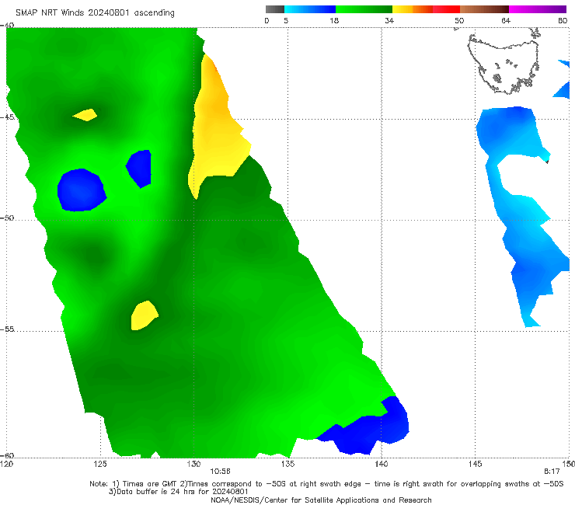Click the gray 0-5 color bar segment
The height and width of the screenshot is (505, 575).
[x=275, y=9]
